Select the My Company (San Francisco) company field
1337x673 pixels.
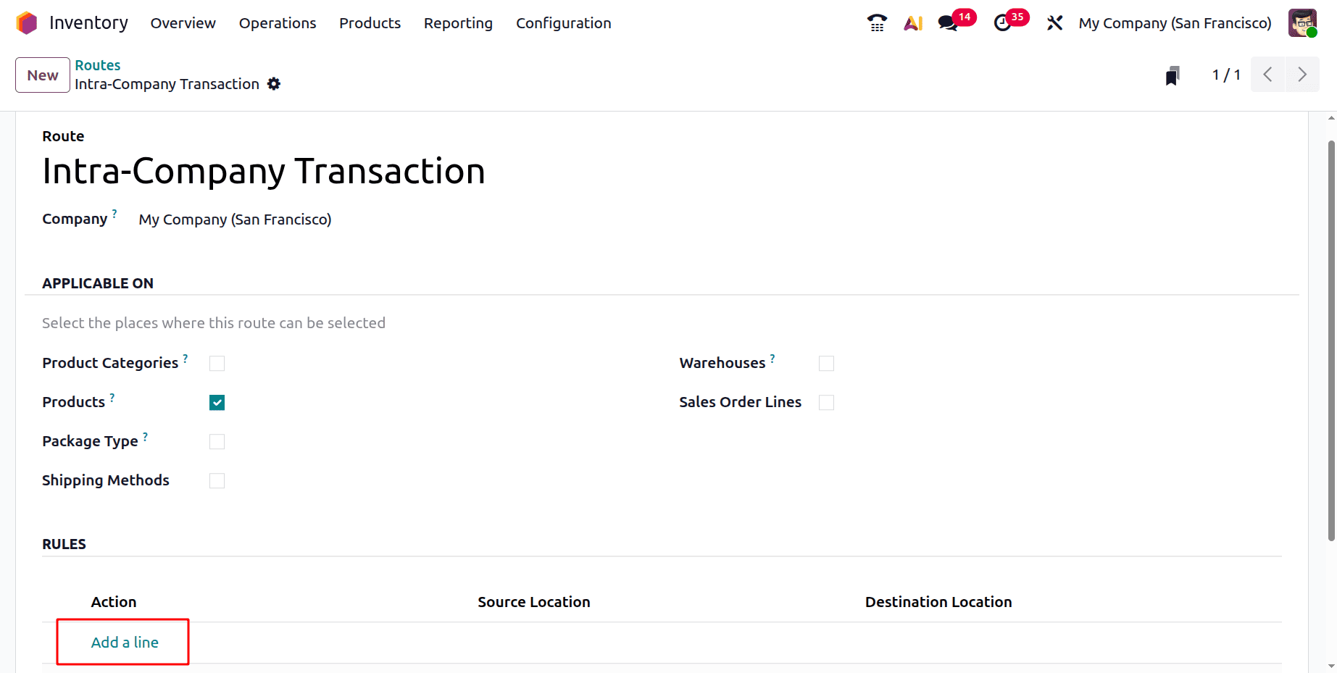click(235, 219)
